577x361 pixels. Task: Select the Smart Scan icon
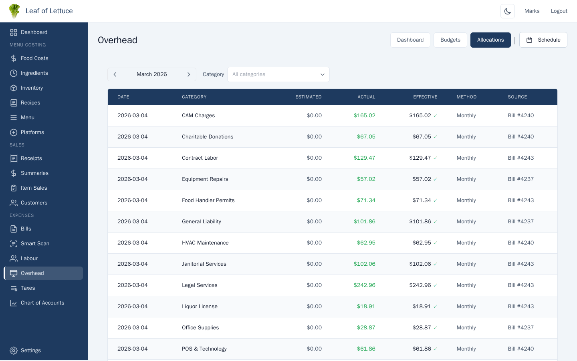pos(14,243)
